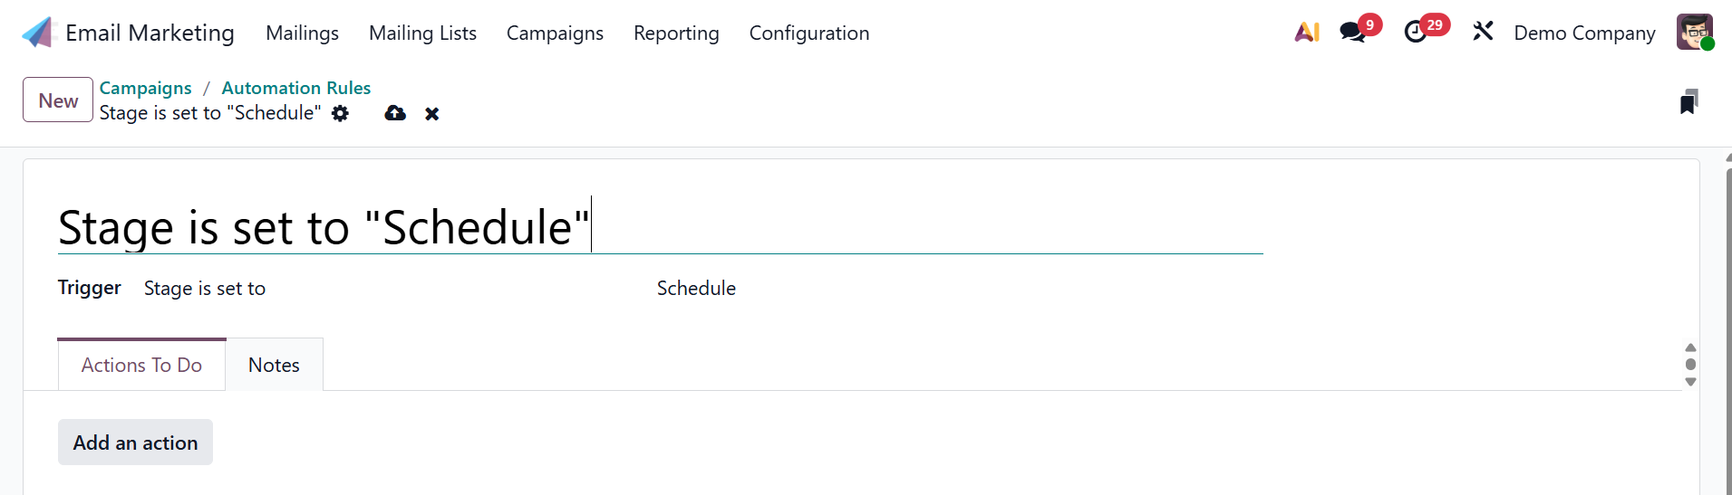
Task: Discard changes with the X icon
Action: [432, 114]
